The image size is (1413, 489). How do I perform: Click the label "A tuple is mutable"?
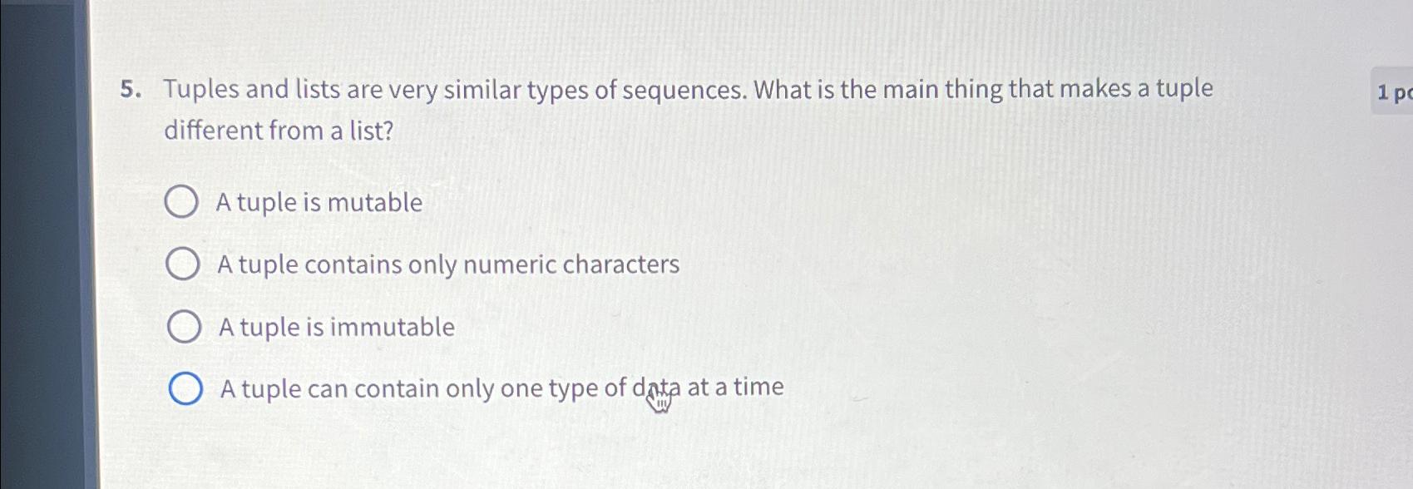pyautogui.click(x=319, y=202)
